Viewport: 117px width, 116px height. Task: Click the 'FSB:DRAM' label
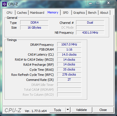(x=47, y=49)
